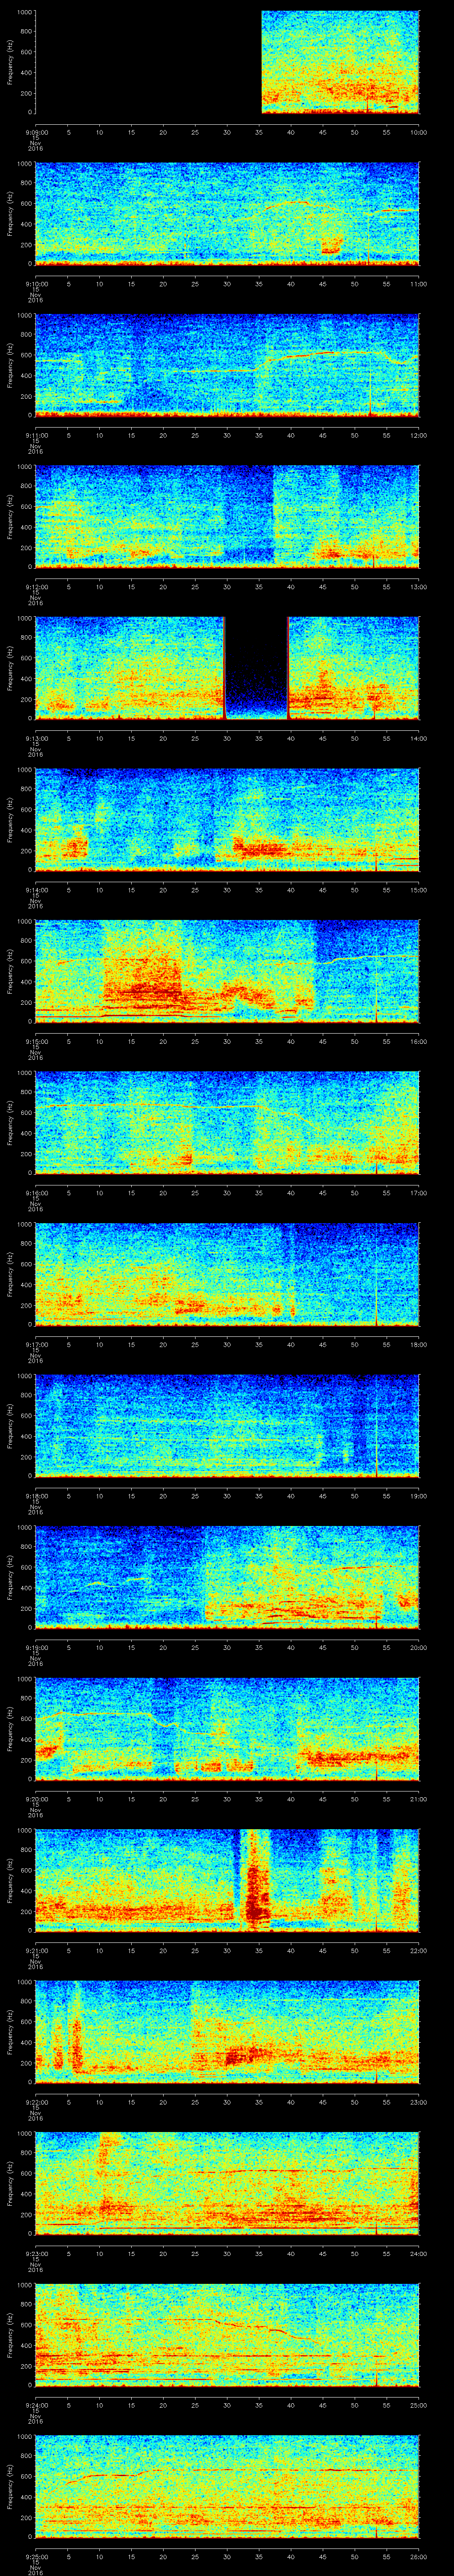Select the spectrogram panel starting at 9:09:00
The image size is (454, 2576).
tap(227, 62)
